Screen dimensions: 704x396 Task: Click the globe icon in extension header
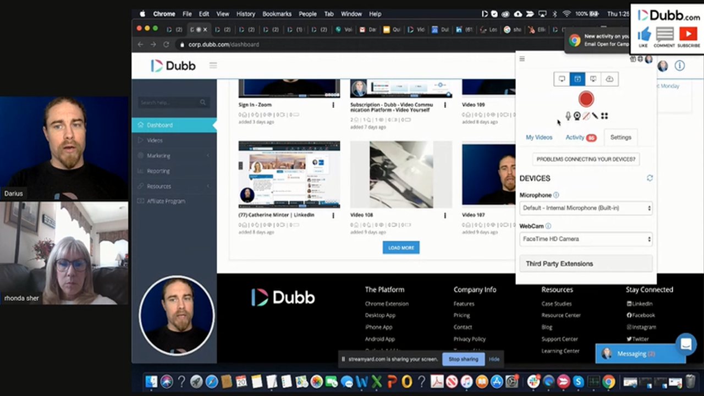click(x=640, y=59)
